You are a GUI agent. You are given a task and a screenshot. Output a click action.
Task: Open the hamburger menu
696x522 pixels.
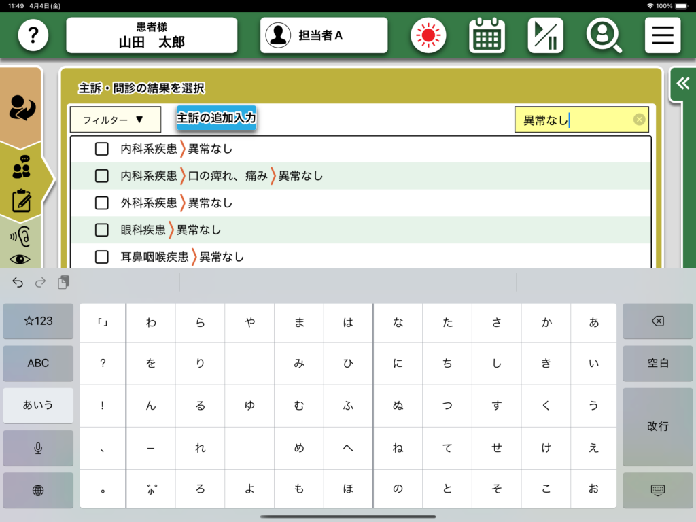(x=662, y=35)
